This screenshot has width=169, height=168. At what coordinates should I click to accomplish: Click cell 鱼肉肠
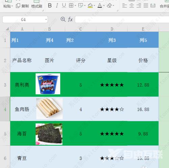(22, 109)
